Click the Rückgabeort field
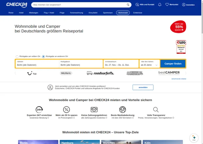The height and width of the screenshot is (144, 203). [x=81, y=64]
